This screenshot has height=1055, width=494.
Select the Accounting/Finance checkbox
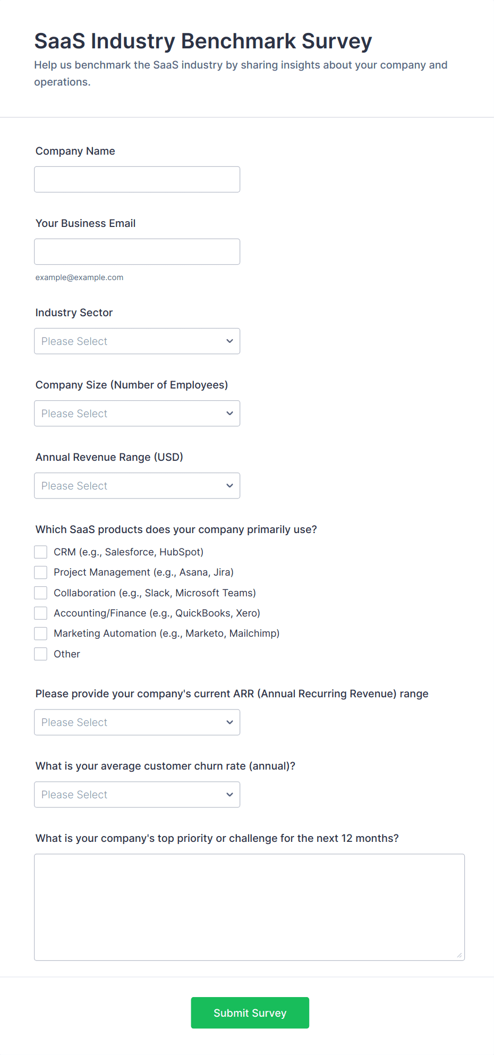(x=41, y=613)
